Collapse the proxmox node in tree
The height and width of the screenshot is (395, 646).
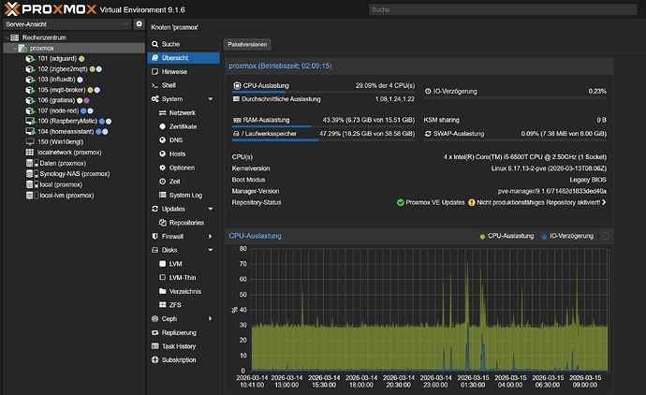pos(15,48)
